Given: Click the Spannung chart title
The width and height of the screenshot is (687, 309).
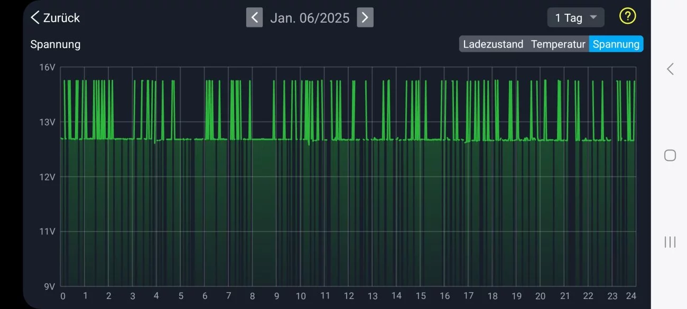Looking at the screenshot, I should click(55, 44).
